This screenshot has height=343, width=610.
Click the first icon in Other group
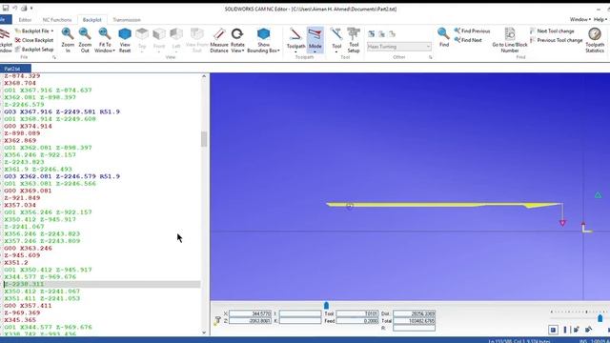coord(372,34)
